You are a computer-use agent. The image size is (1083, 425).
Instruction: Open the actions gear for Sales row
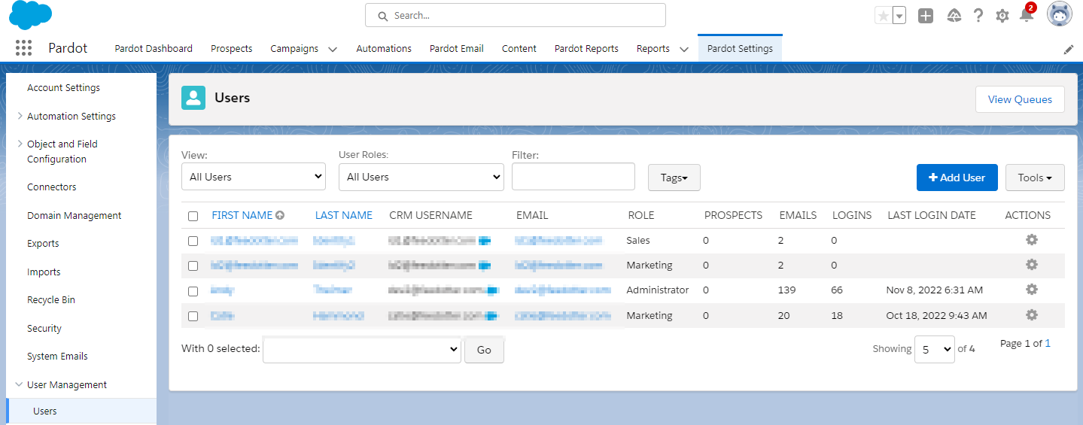tap(1032, 240)
